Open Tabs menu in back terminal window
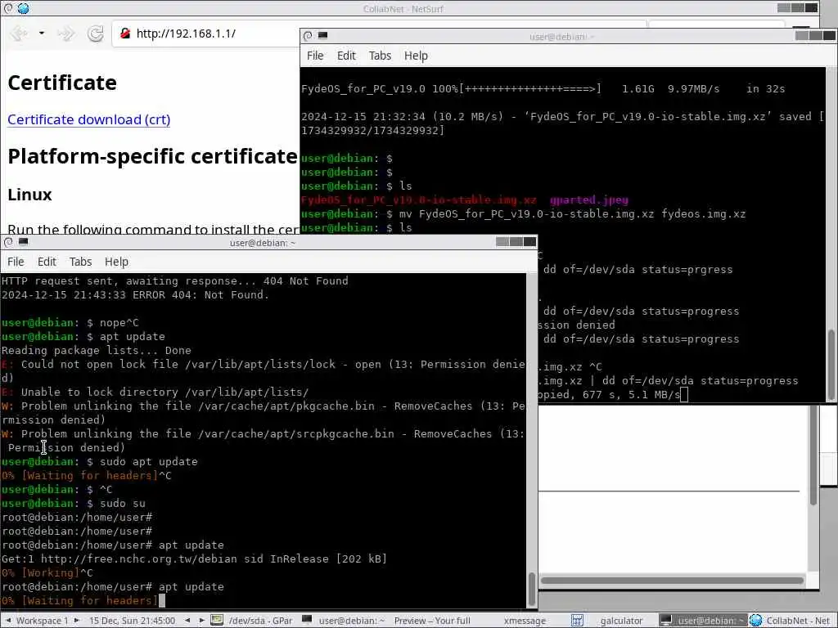Screen dimensions: 838x628 coord(380,56)
